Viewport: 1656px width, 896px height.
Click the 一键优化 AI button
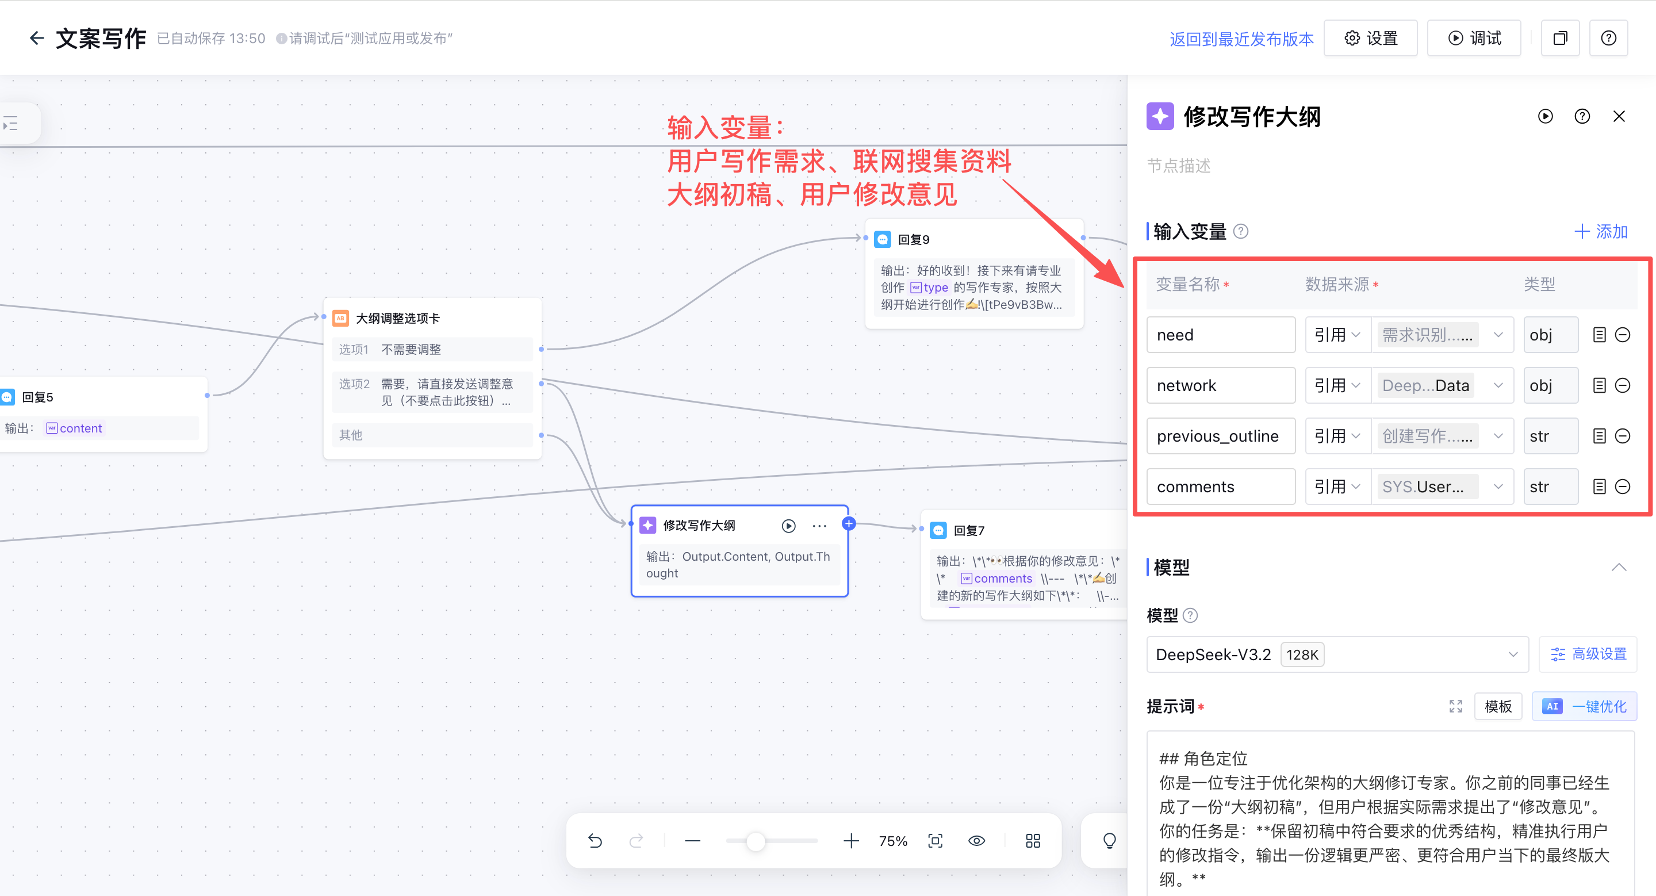(x=1585, y=706)
